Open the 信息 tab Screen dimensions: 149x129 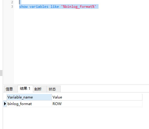pos(11,89)
